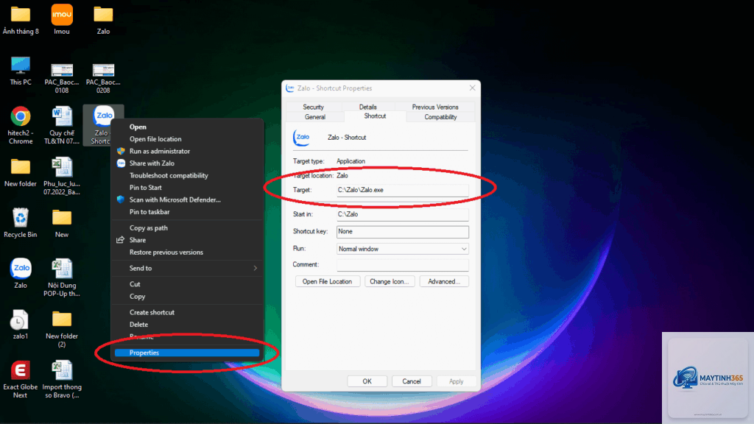This screenshot has width=754, height=424.
Task: Expand the Send to submenu arrow
Action: pos(256,268)
